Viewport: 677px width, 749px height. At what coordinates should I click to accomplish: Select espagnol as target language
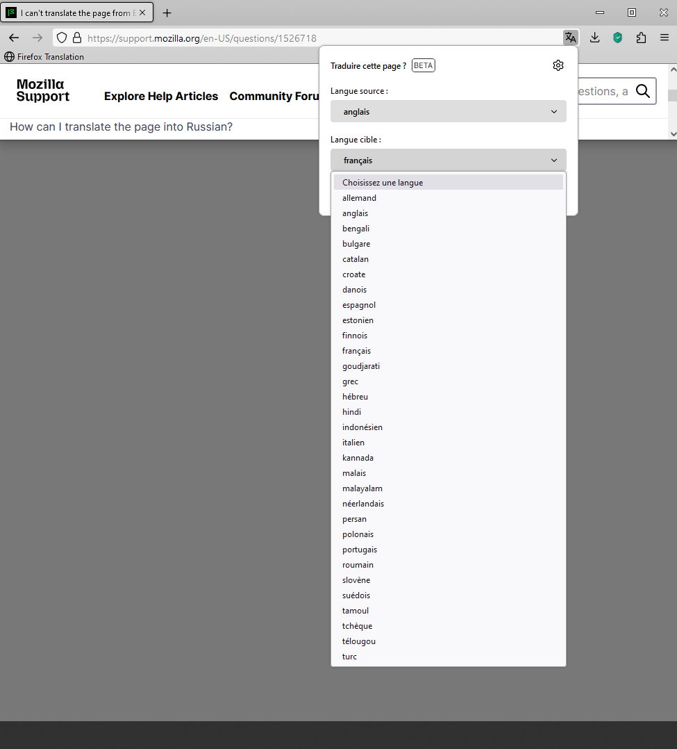[449, 305]
